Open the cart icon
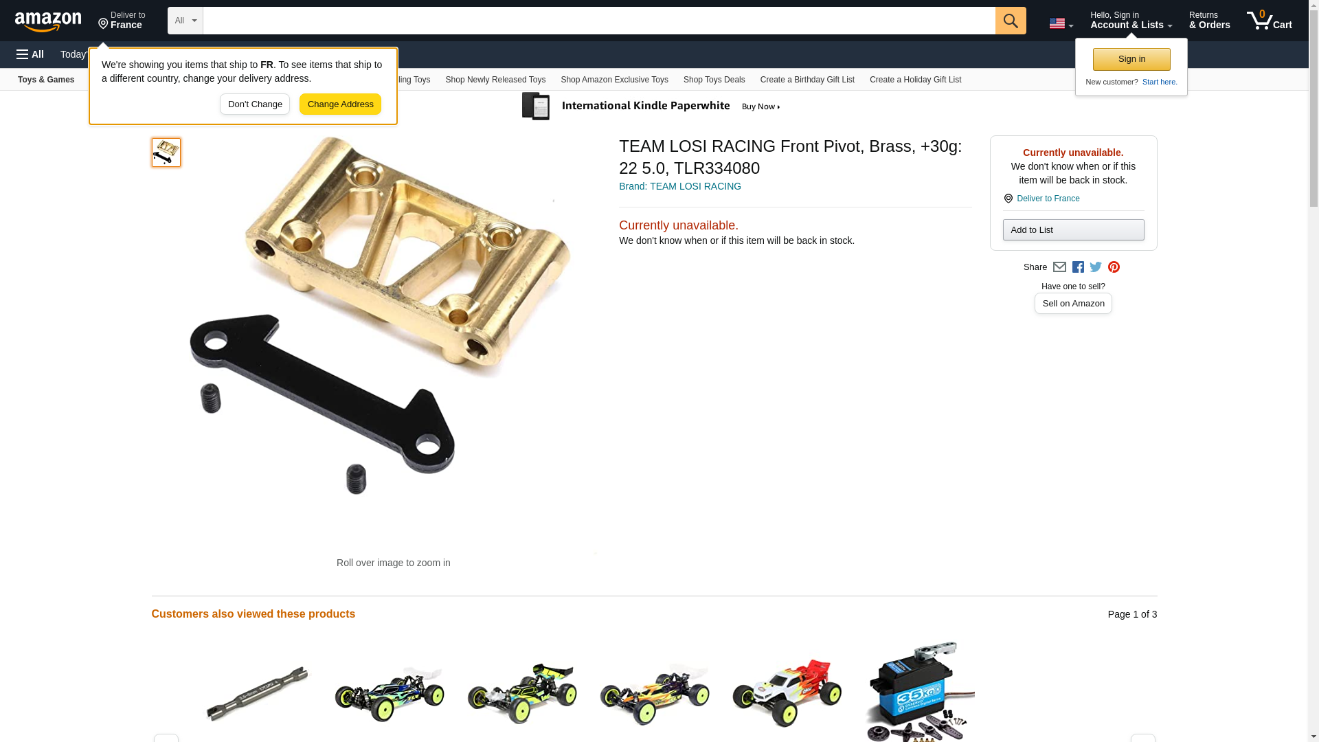This screenshot has height=742, width=1319. [x=1269, y=21]
